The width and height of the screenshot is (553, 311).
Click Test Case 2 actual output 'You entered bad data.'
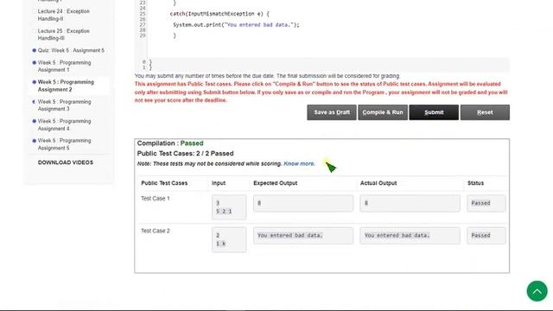[x=410, y=236]
